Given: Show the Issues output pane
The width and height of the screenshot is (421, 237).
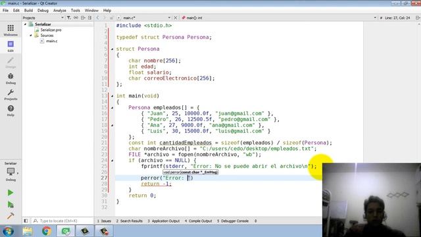Looking at the screenshot, I should click(104, 221).
